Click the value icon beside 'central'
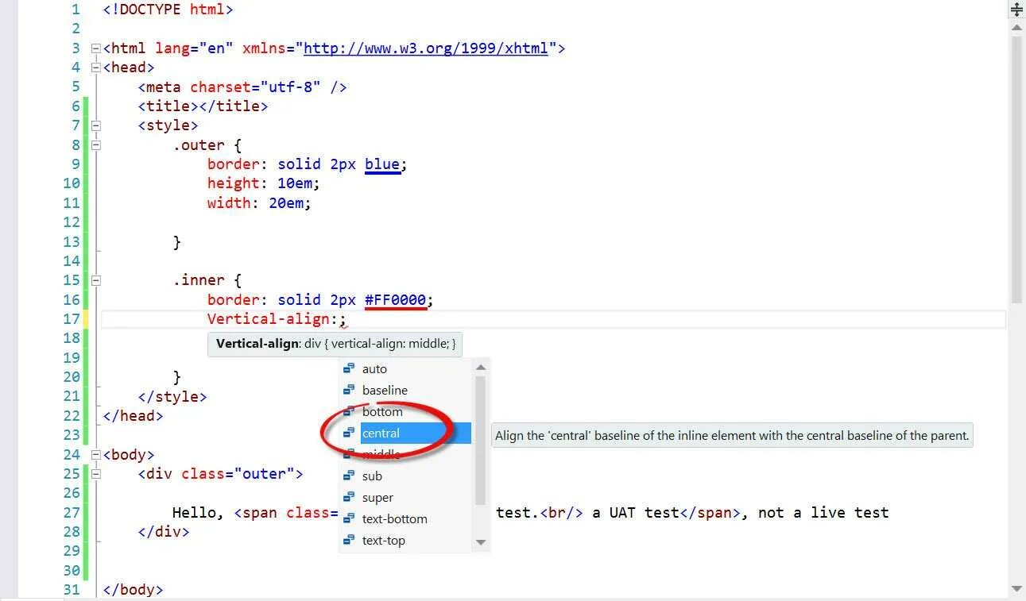This screenshot has height=601, width=1026. coord(349,433)
